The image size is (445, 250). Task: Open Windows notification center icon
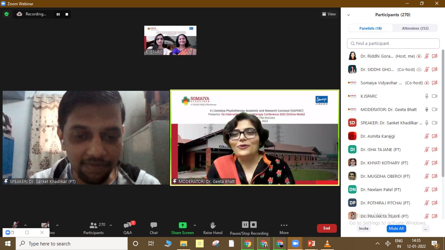click(435, 243)
